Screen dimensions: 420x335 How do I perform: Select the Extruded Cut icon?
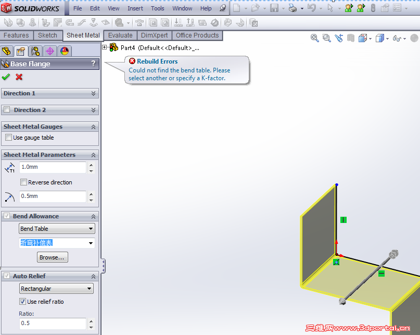[153, 23]
